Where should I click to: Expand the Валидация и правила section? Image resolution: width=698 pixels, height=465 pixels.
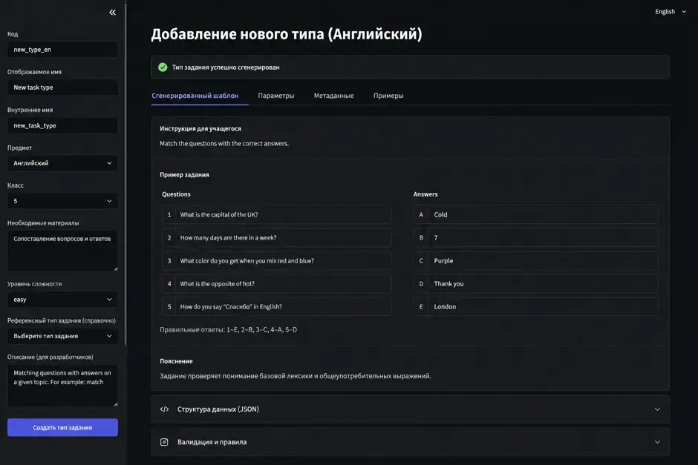(x=410, y=442)
